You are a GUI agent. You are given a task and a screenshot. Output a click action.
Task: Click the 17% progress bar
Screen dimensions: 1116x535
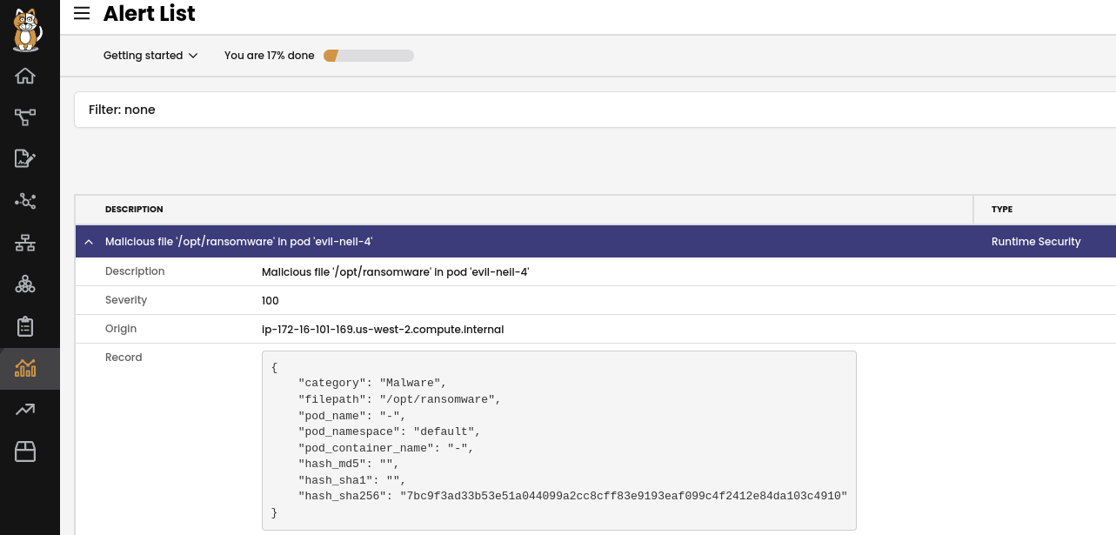[x=367, y=55]
